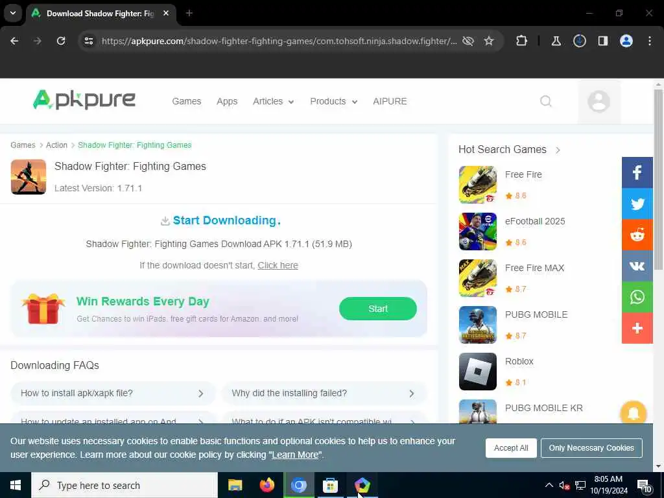Click the tracking protection eye icon

[468, 41]
